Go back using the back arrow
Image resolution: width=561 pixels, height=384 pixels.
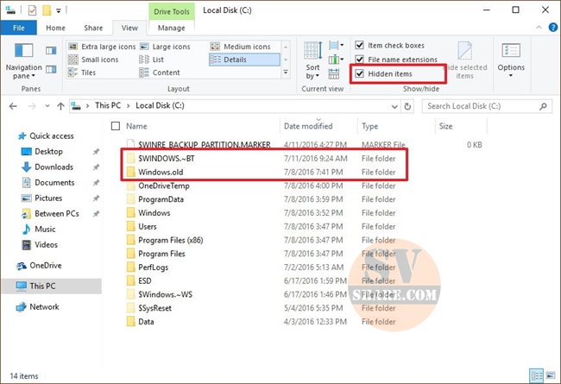13,106
